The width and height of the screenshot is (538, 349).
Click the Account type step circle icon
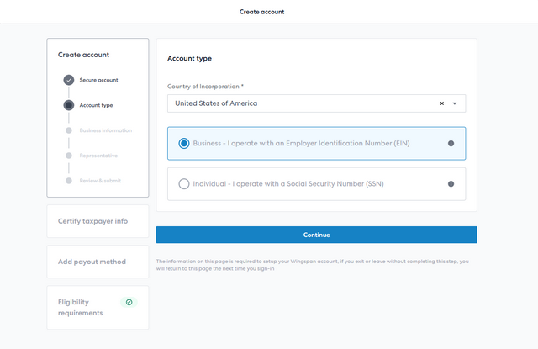pos(68,105)
